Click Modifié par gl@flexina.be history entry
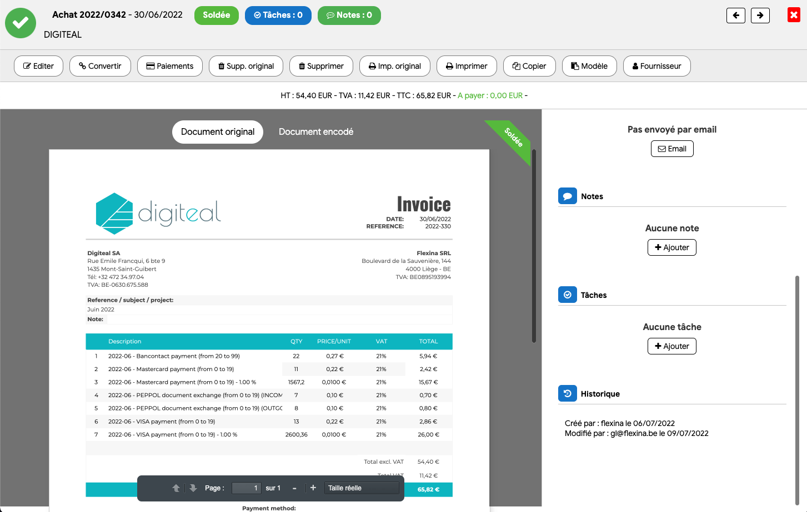The height and width of the screenshot is (512, 807). point(636,433)
